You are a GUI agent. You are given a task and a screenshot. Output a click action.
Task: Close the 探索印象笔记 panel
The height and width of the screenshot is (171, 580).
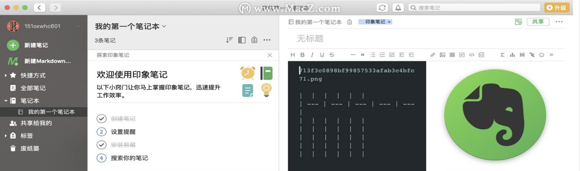pyautogui.click(x=270, y=55)
